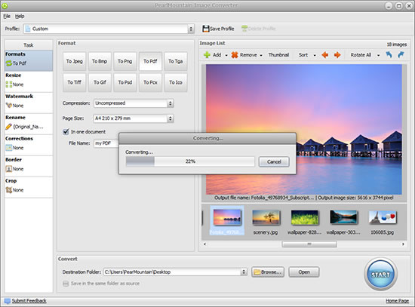Open the Rename pencil icon
This screenshot has height=307, width=415.
click(x=9, y=127)
